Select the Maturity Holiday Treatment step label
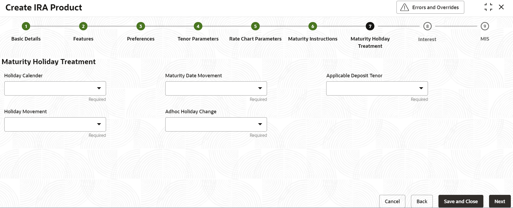The image size is (513, 208). pyautogui.click(x=370, y=42)
